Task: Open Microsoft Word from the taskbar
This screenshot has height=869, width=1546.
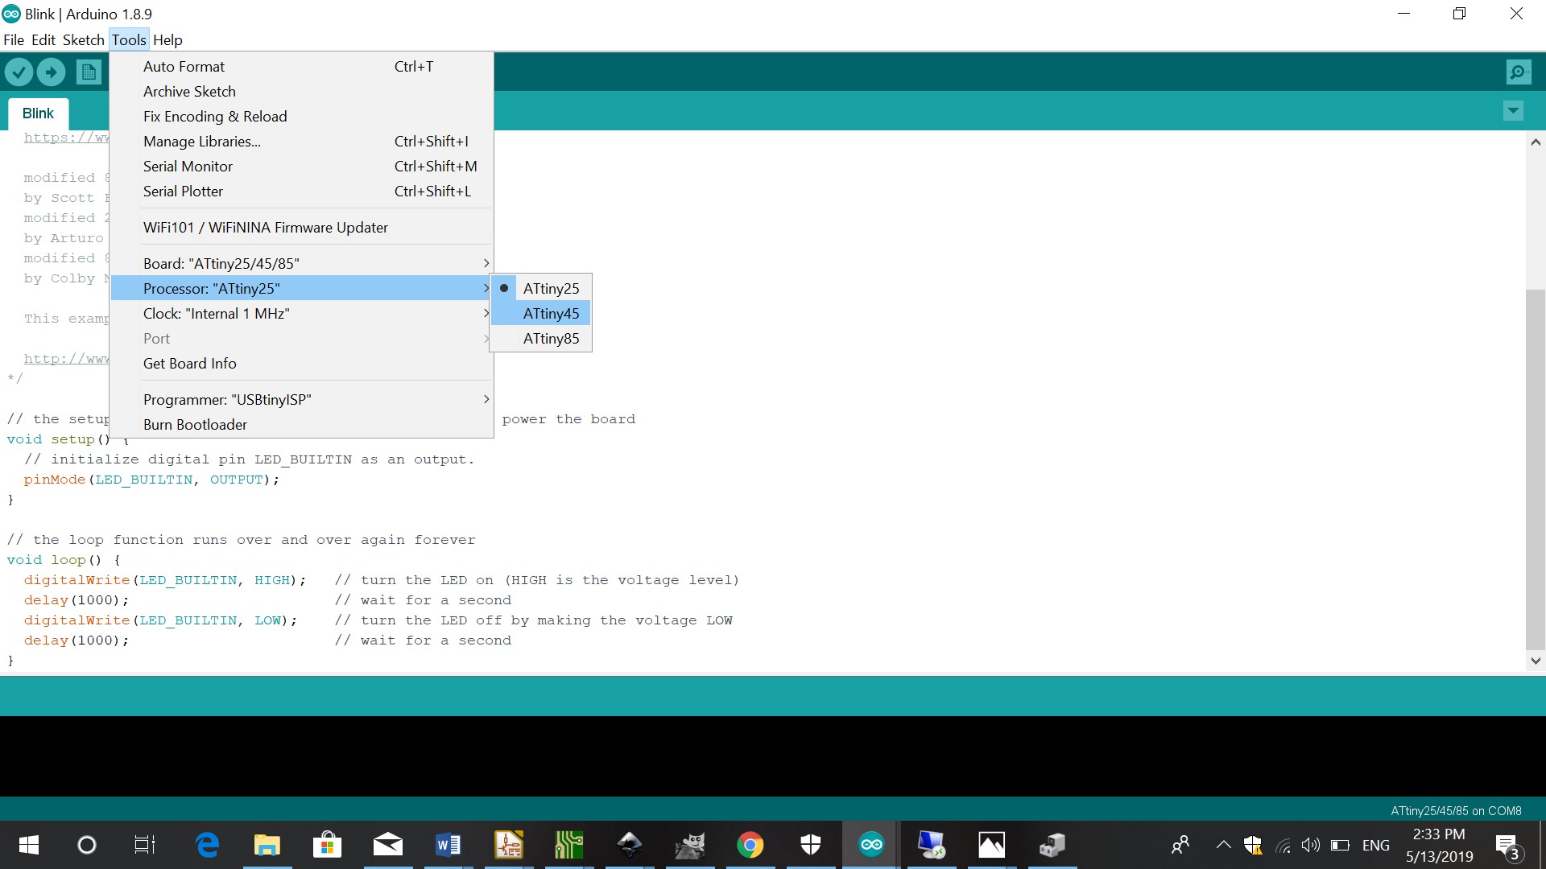Action: pos(448,845)
